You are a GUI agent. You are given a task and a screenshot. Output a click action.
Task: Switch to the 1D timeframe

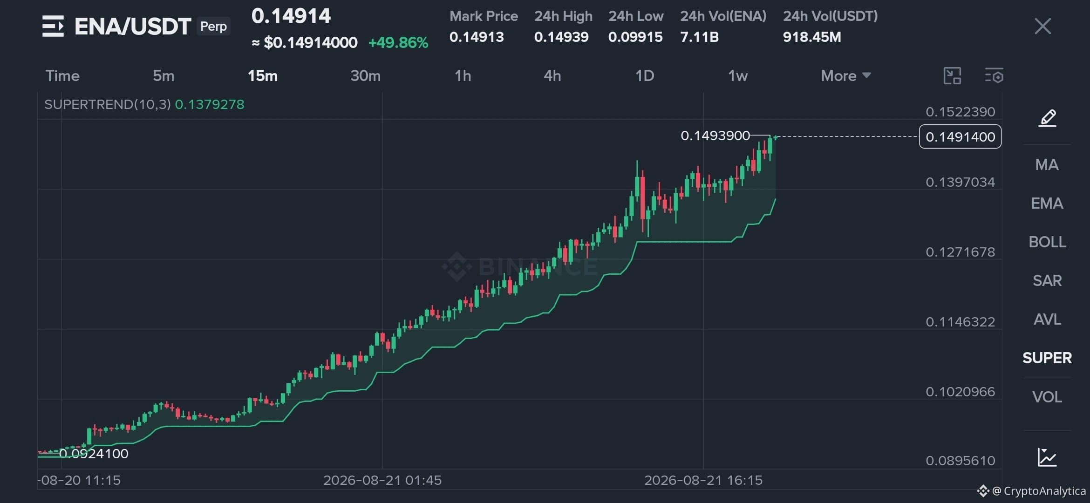(x=645, y=76)
